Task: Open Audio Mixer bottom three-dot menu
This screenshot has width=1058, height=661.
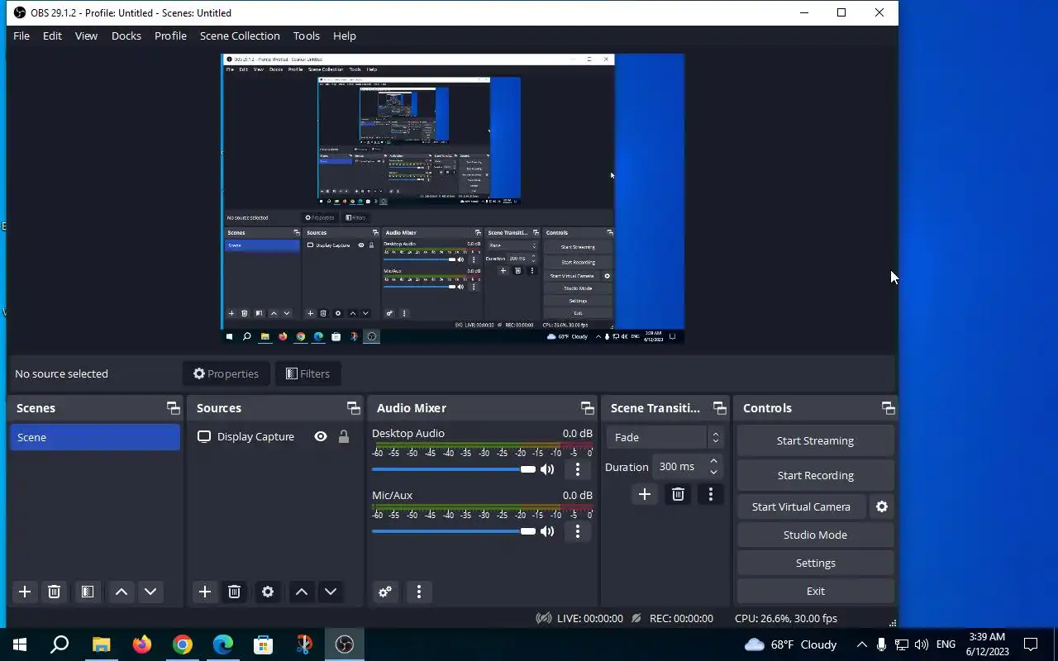Action: click(x=419, y=592)
